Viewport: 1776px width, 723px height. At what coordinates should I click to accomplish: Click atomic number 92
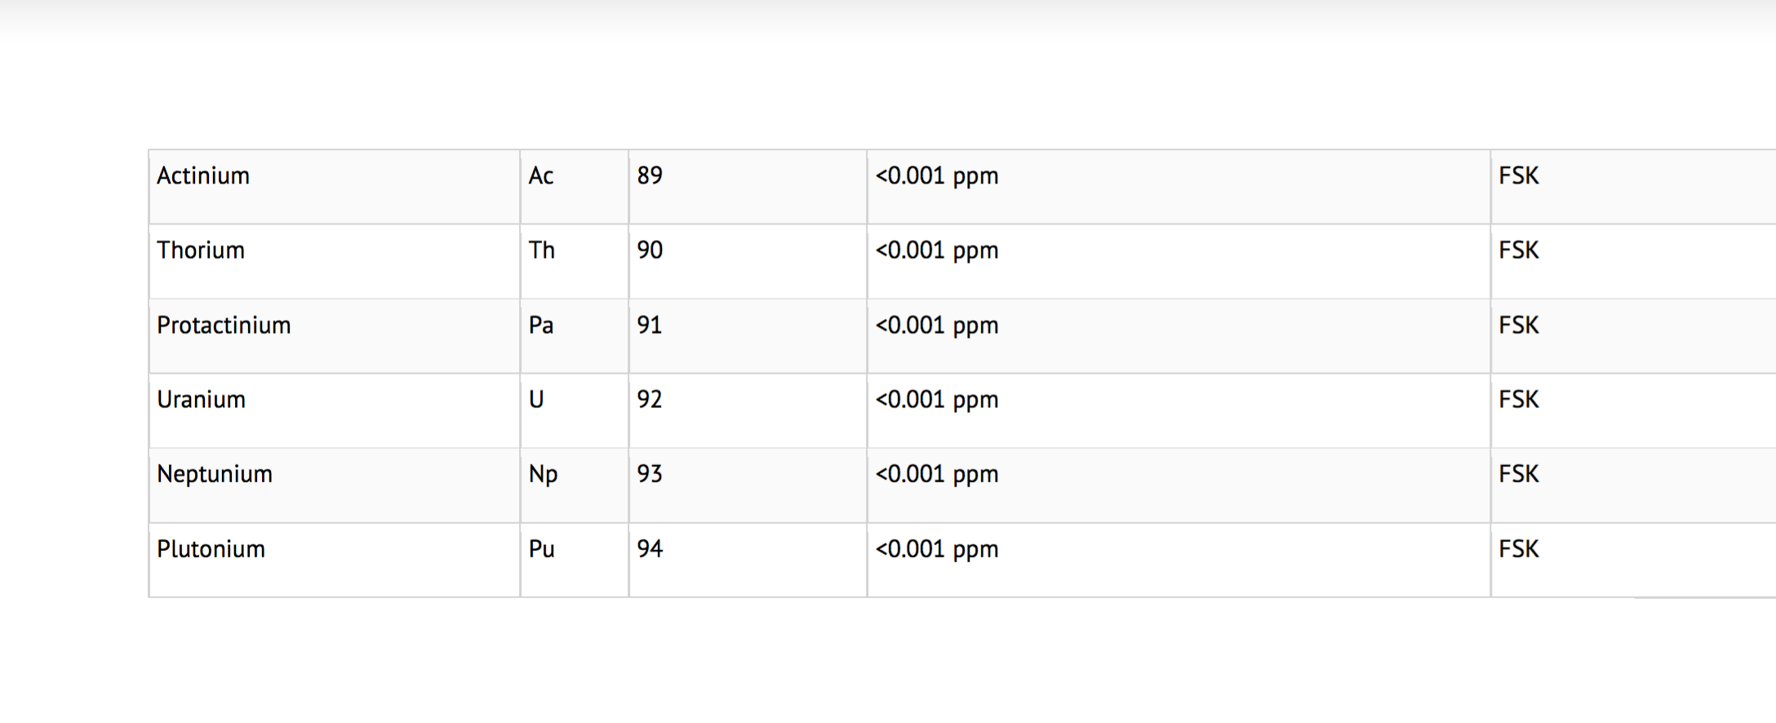click(x=650, y=400)
